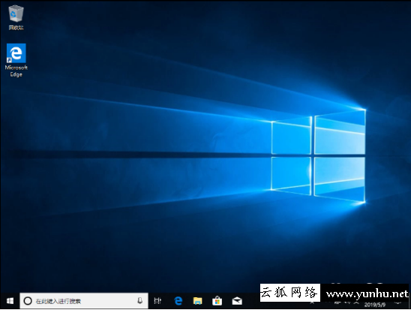411x310 pixels.
Task: Click the Cortana search box
Action: click(84, 301)
